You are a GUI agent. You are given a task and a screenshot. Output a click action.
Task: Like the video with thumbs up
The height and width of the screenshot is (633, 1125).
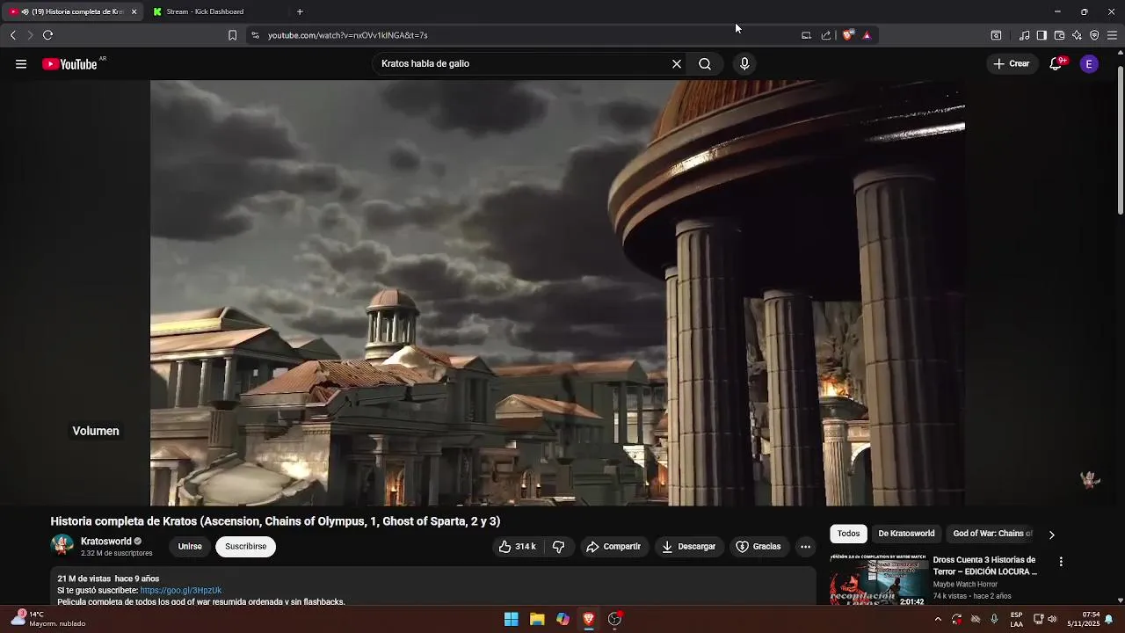tap(518, 547)
